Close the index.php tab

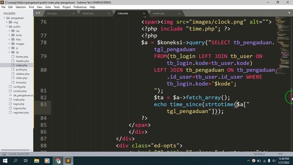144,13
